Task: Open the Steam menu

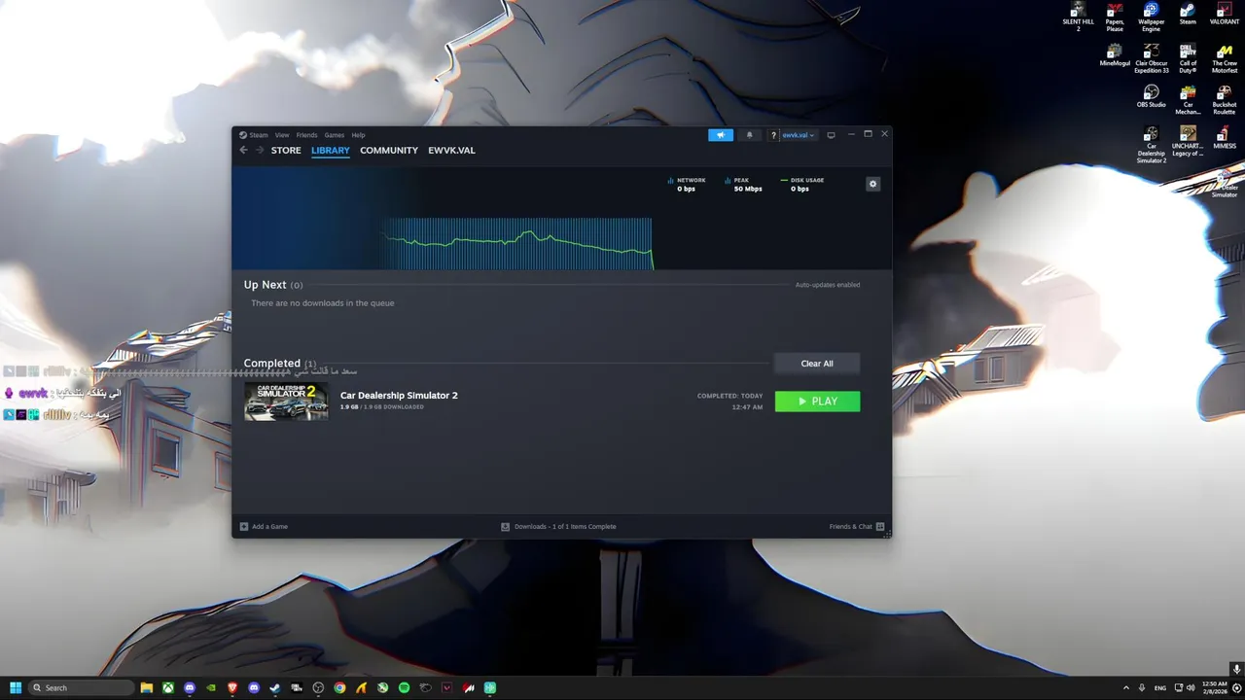Action: tap(254, 135)
